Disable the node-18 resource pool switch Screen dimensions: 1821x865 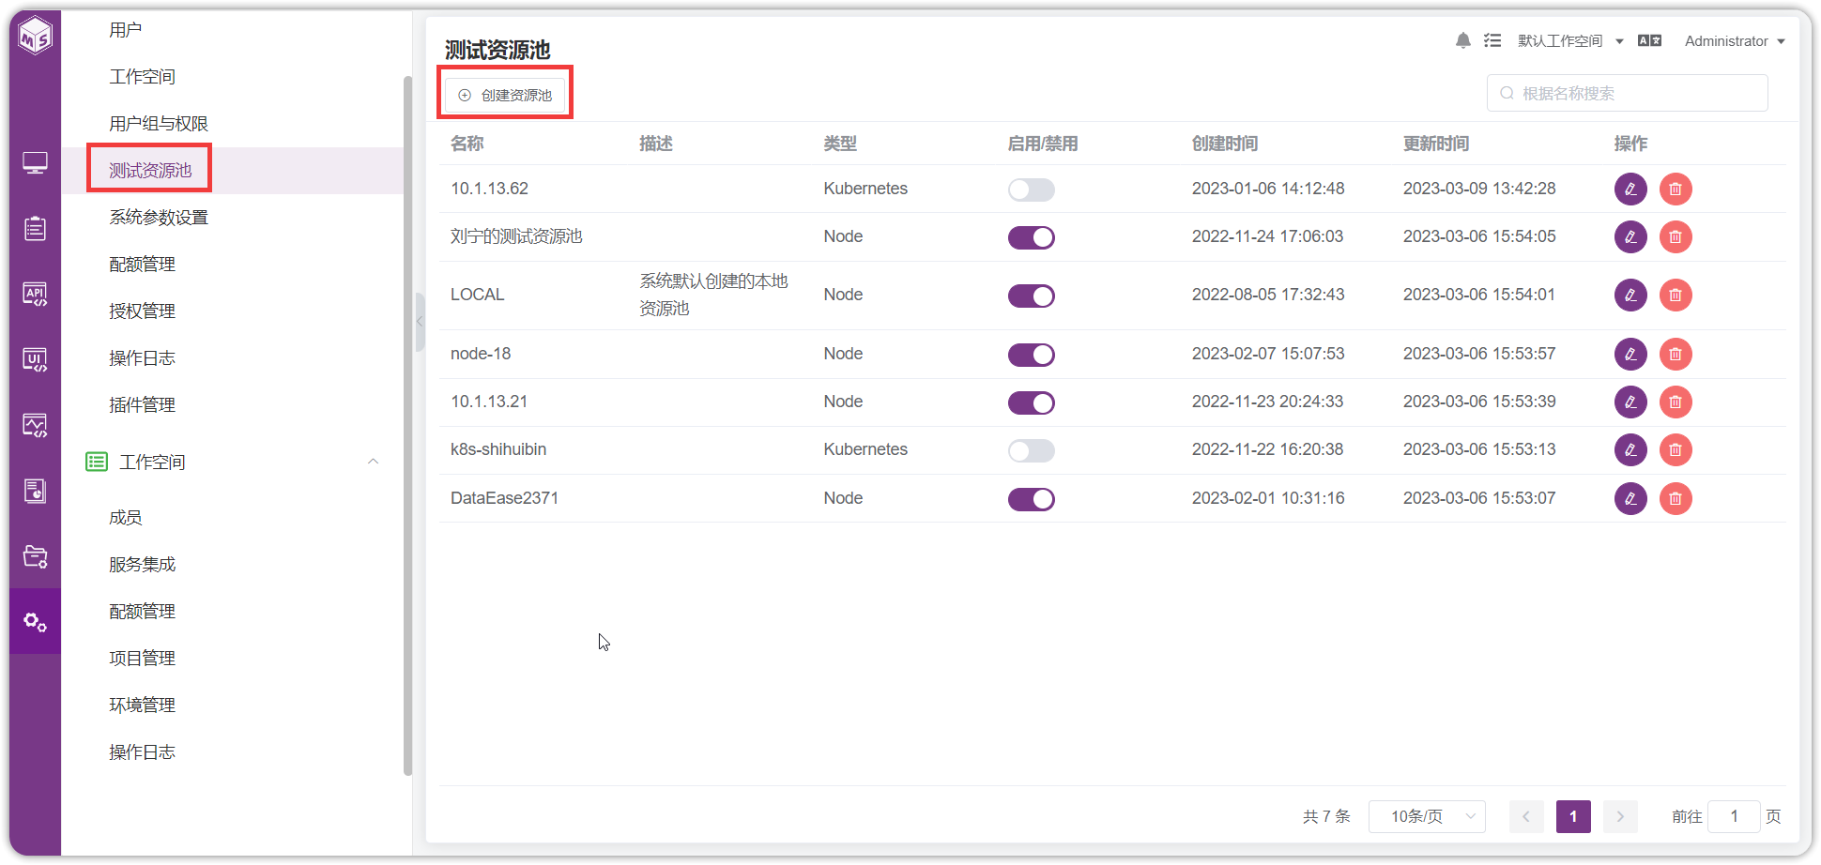tap(1032, 355)
